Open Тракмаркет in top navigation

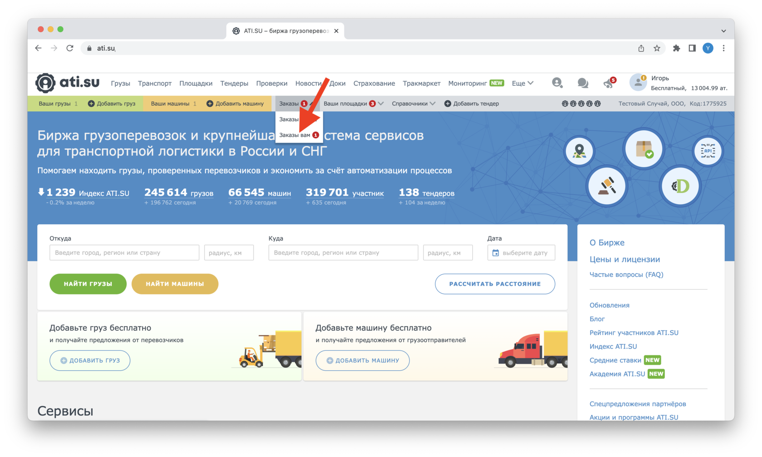tap(422, 83)
